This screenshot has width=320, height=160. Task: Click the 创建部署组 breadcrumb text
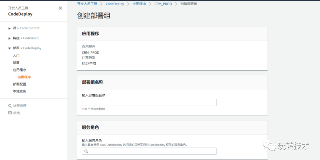click(x=189, y=4)
